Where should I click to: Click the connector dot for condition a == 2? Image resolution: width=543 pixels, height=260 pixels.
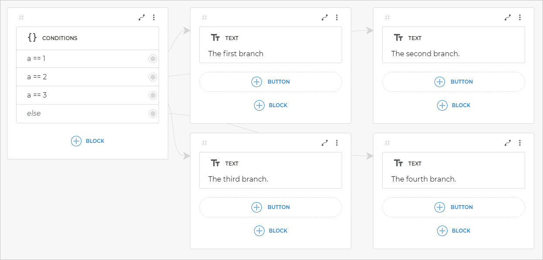pos(153,77)
